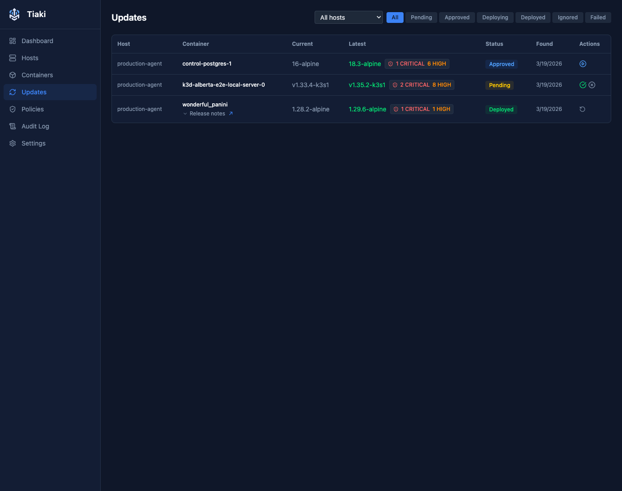
Task: View the Audit Log
Action: point(50,126)
